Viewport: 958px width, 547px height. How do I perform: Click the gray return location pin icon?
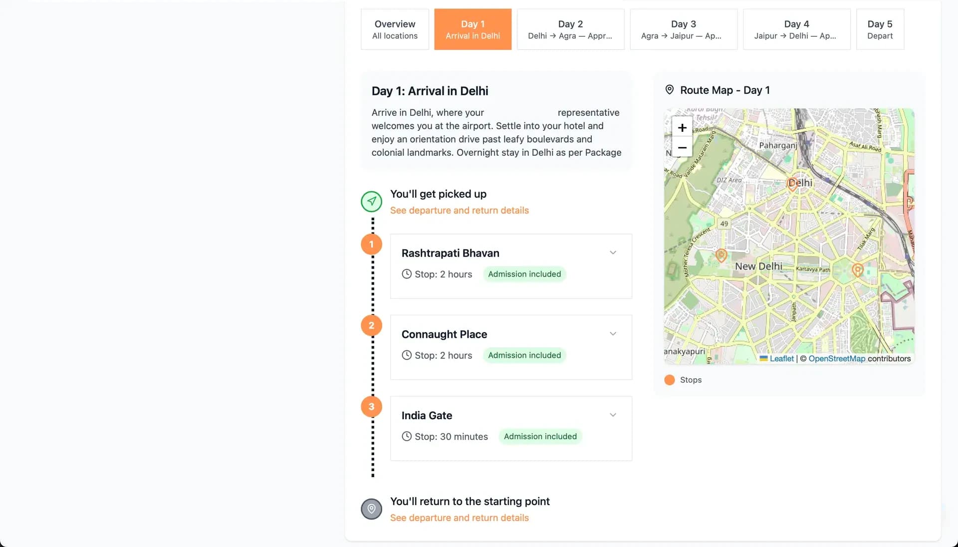tap(371, 509)
